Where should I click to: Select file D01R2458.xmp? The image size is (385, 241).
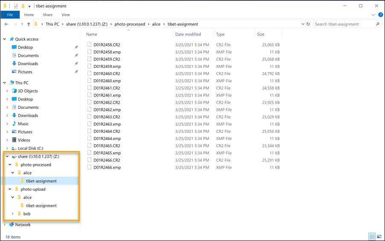tap(107, 52)
